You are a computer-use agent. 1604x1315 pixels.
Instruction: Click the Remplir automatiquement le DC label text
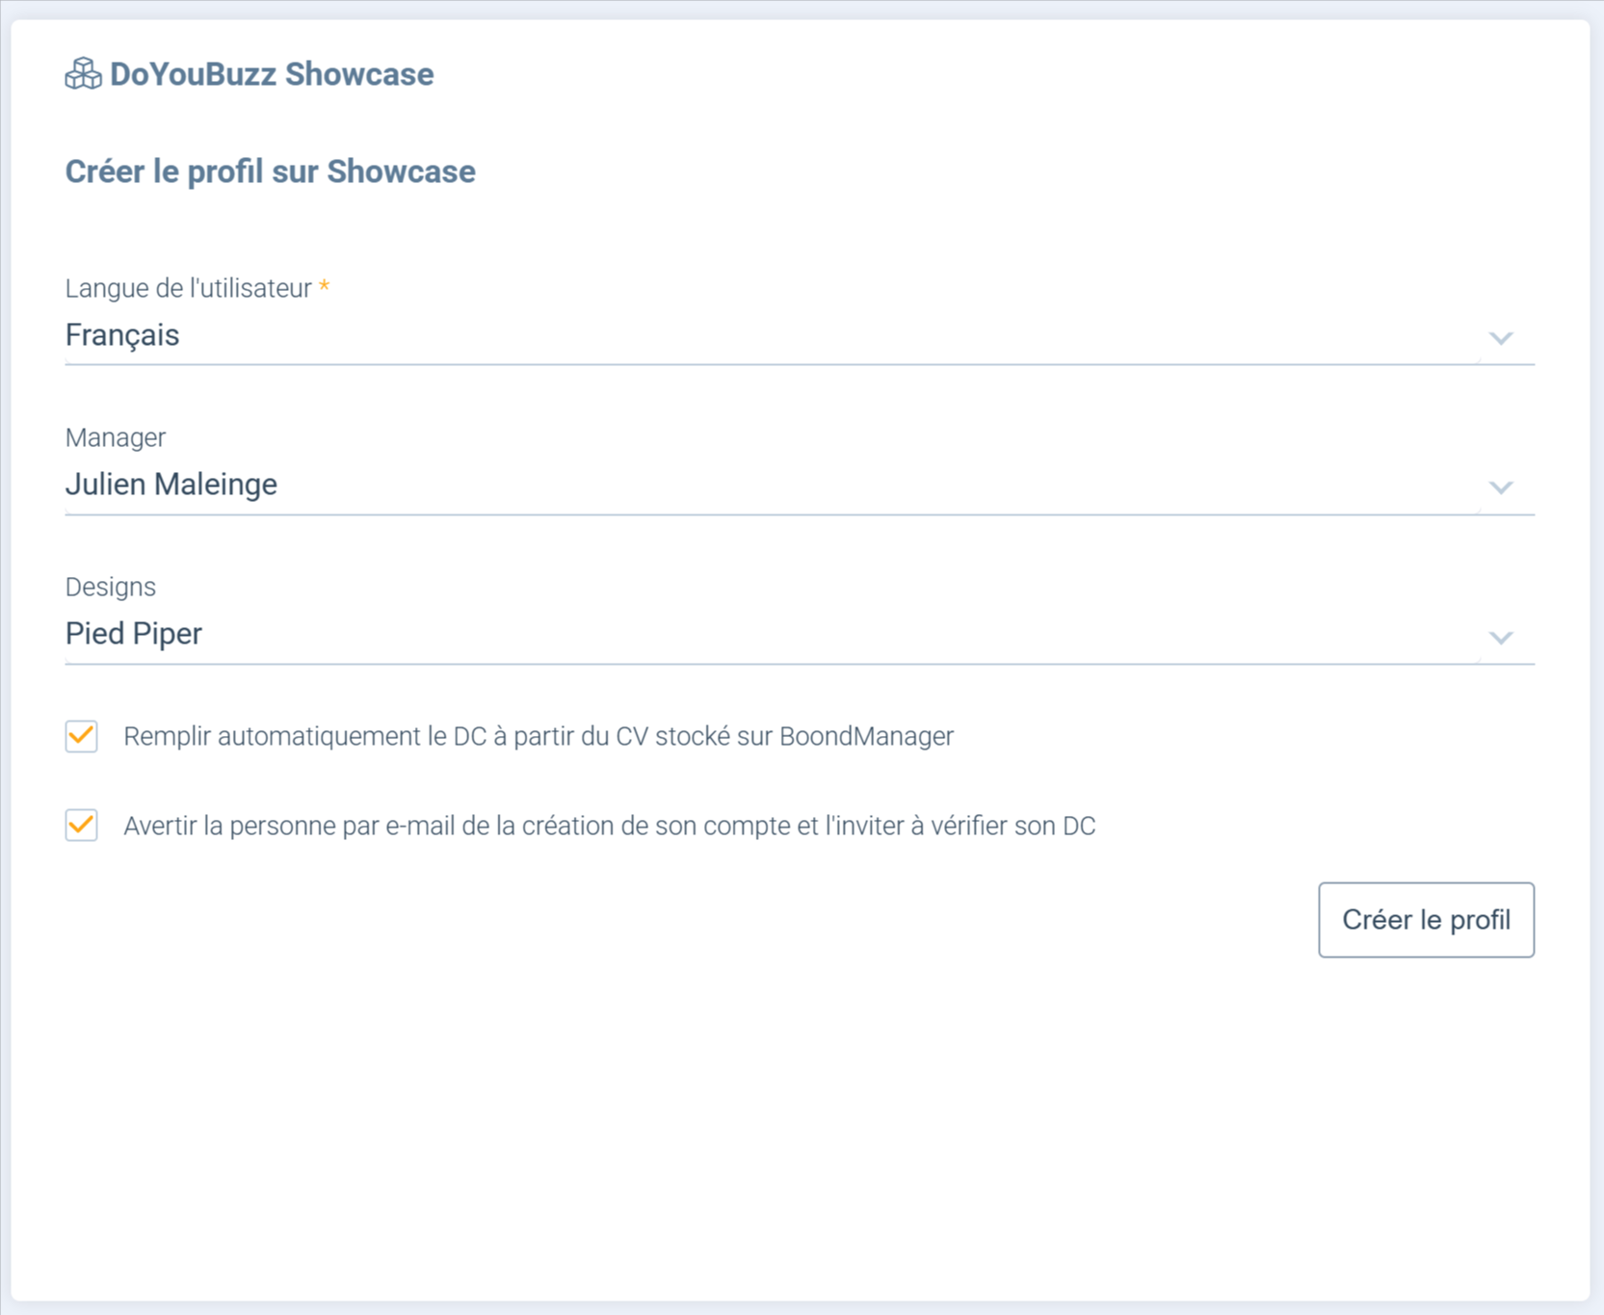coord(539,736)
